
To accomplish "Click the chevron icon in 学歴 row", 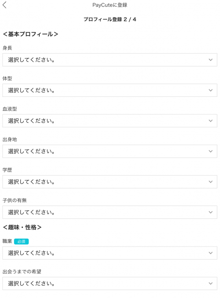I will tap(210, 182).
